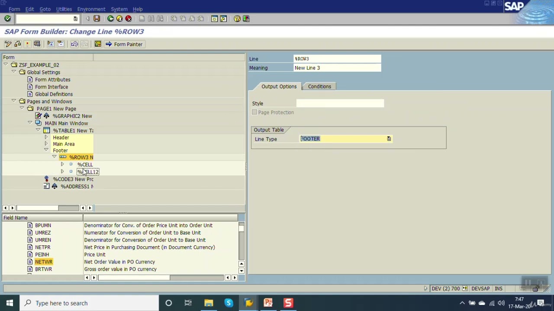The image size is (554, 311).
Task: Click the First Page icon
Action: (174, 19)
